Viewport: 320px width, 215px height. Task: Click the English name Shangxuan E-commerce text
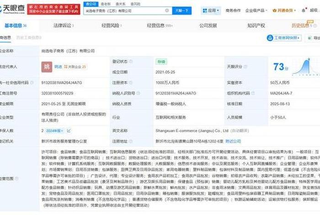(192, 131)
